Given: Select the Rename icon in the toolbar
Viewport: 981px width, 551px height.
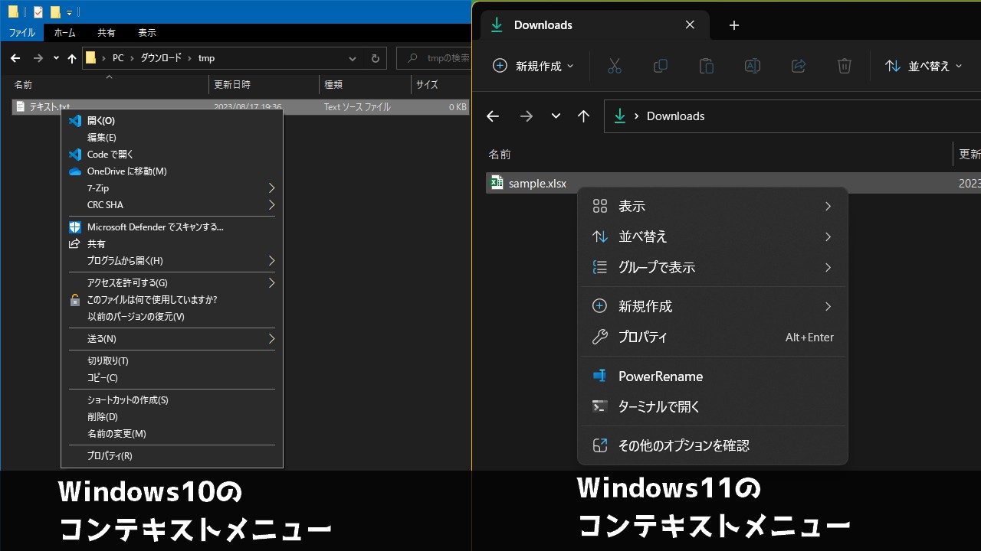Looking at the screenshot, I should point(752,66).
